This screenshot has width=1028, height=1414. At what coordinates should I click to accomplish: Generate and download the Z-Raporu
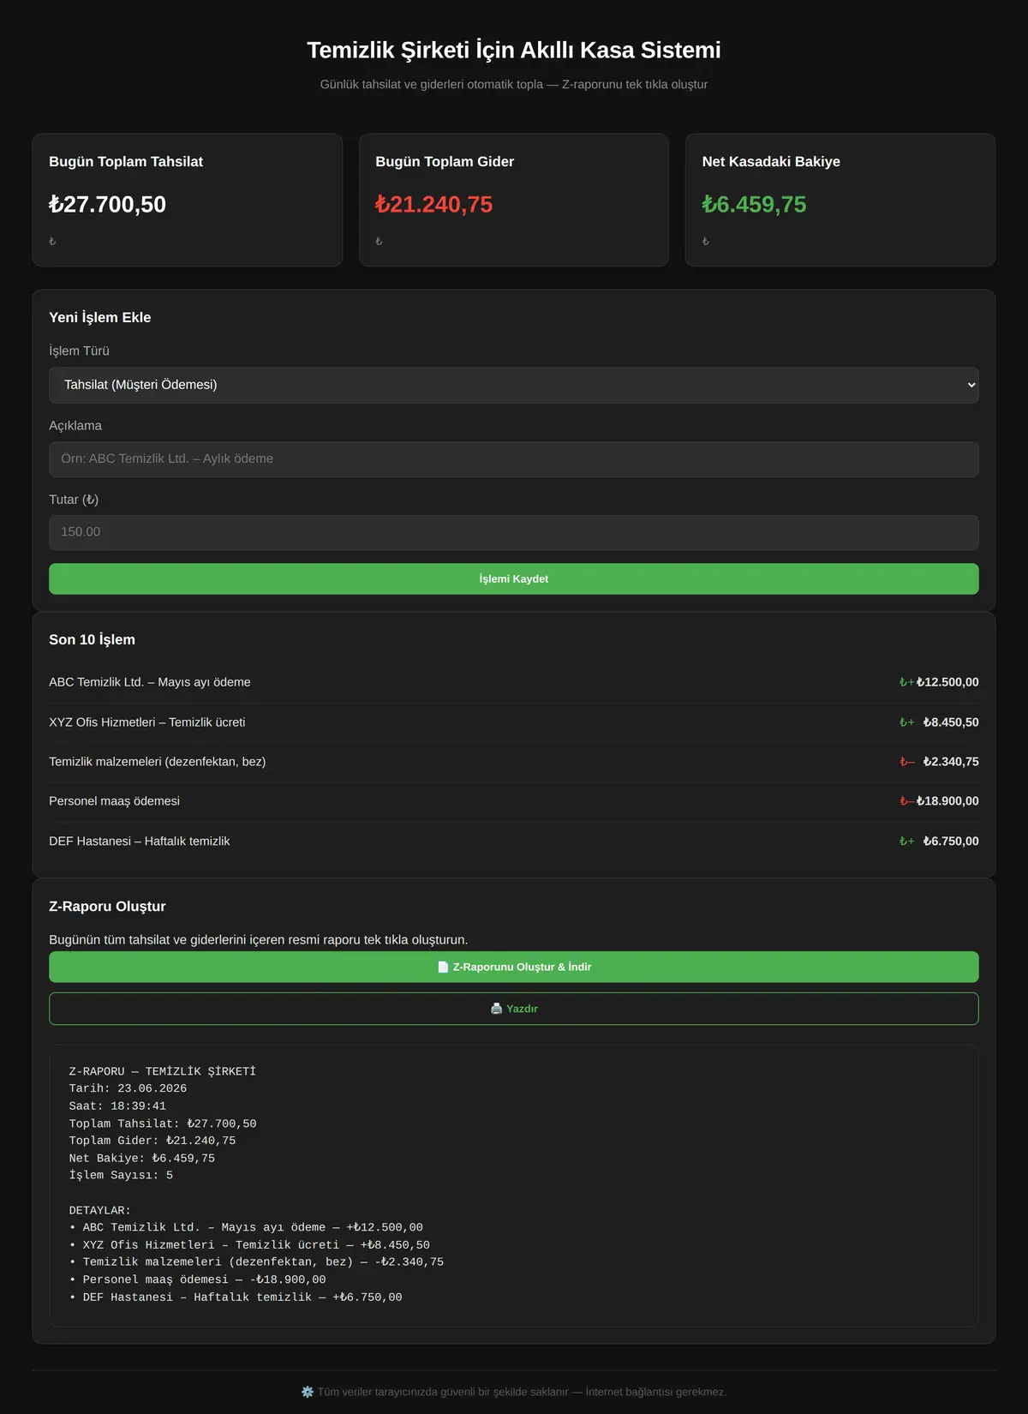514,967
